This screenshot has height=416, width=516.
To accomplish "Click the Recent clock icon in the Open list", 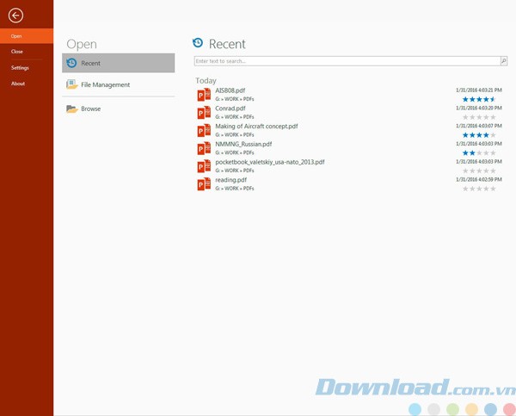I will coord(71,63).
